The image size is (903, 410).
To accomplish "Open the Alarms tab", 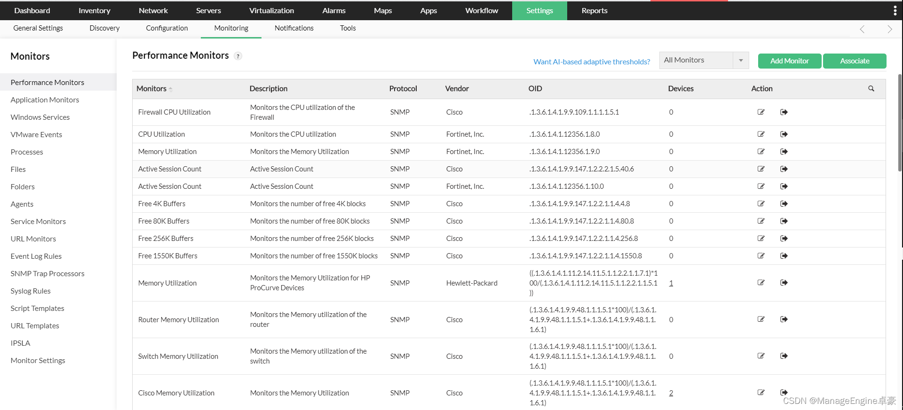I will pyautogui.click(x=334, y=10).
